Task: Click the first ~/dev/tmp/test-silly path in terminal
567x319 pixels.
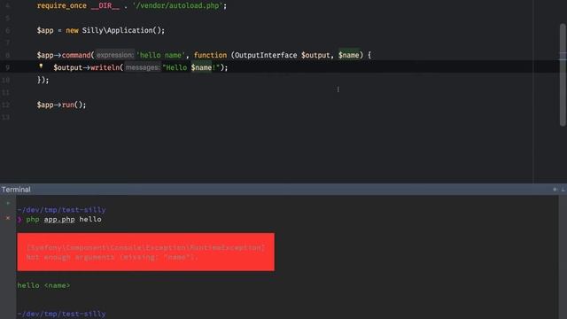Action: (61, 210)
